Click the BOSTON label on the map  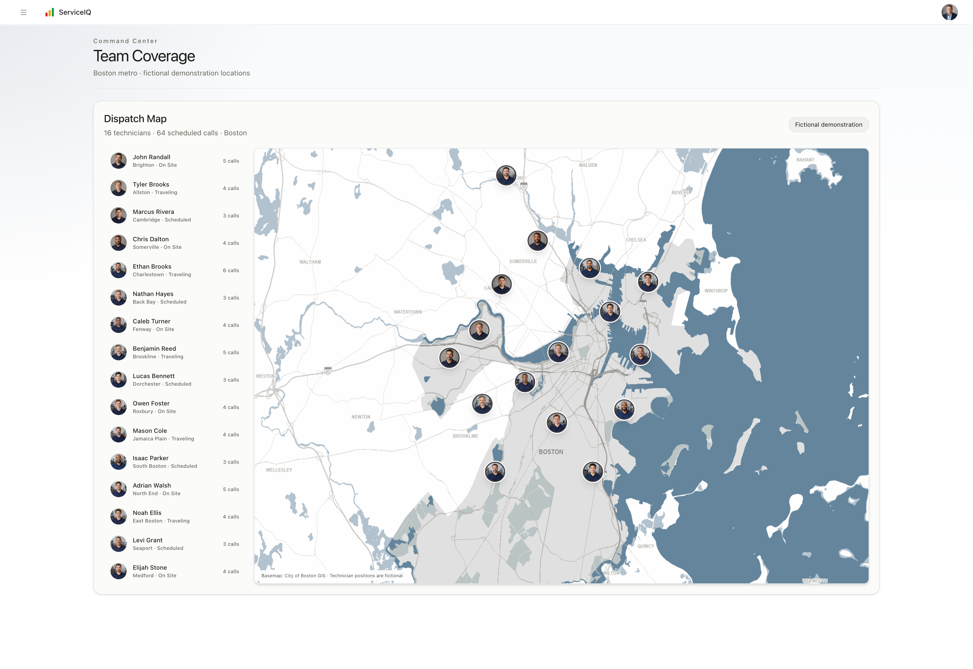[551, 452]
